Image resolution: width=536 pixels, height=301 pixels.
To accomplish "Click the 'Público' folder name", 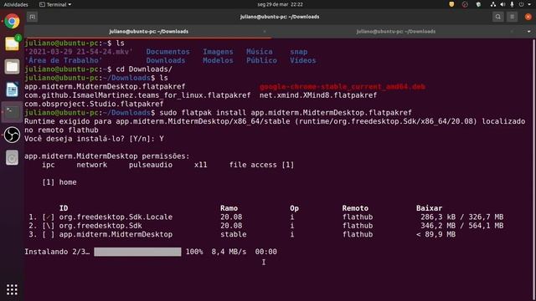I will pyautogui.click(x=261, y=60).
